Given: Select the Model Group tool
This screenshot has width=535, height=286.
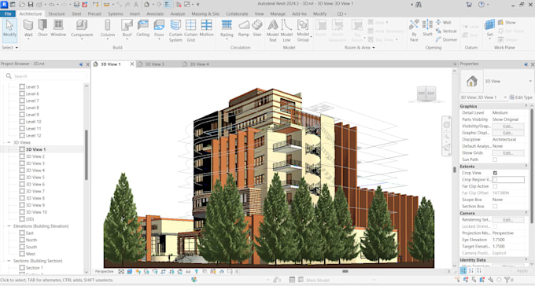Looking at the screenshot, I should tap(303, 31).
